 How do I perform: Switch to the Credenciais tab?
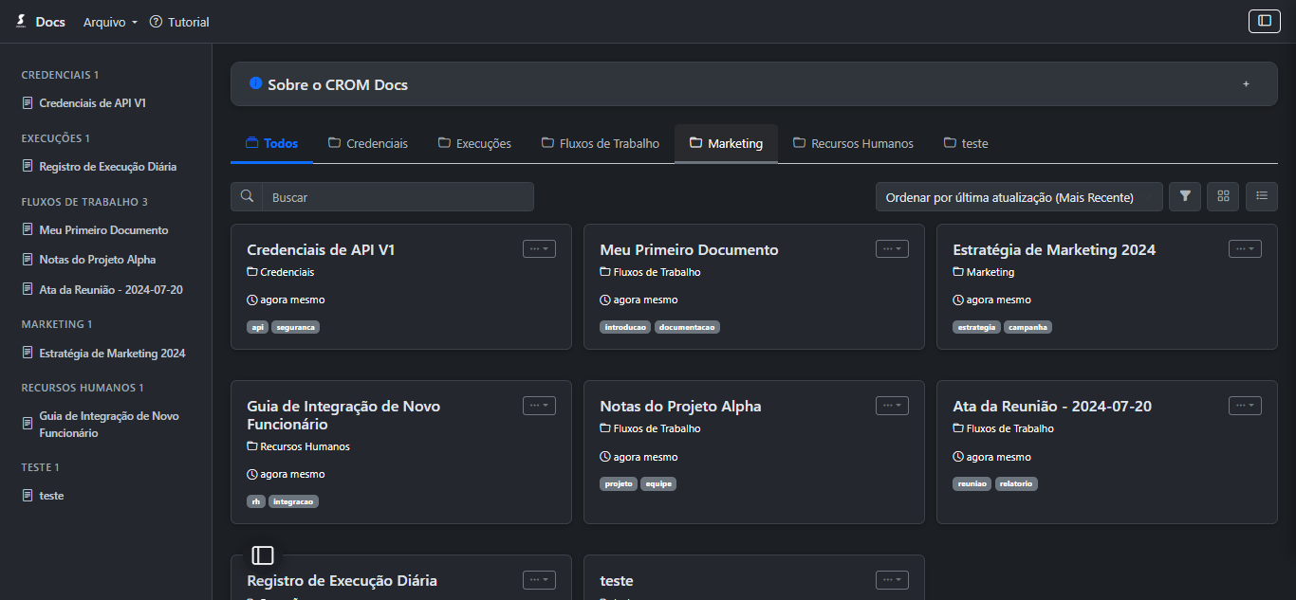(368, 144)
